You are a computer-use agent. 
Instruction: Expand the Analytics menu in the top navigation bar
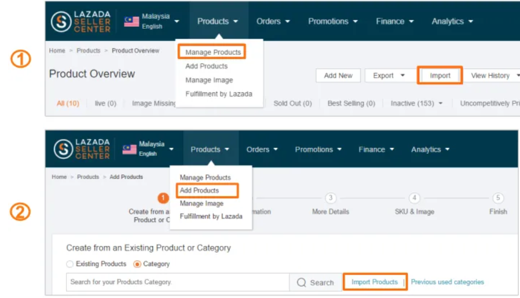point(452,21)
